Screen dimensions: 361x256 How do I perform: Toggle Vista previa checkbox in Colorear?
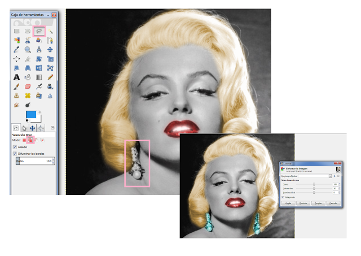pyautogui.click(x=283, y=197)
